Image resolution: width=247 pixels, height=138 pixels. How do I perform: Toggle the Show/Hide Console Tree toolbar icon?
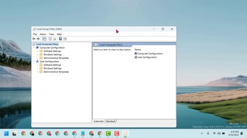(x=44, y=39)
